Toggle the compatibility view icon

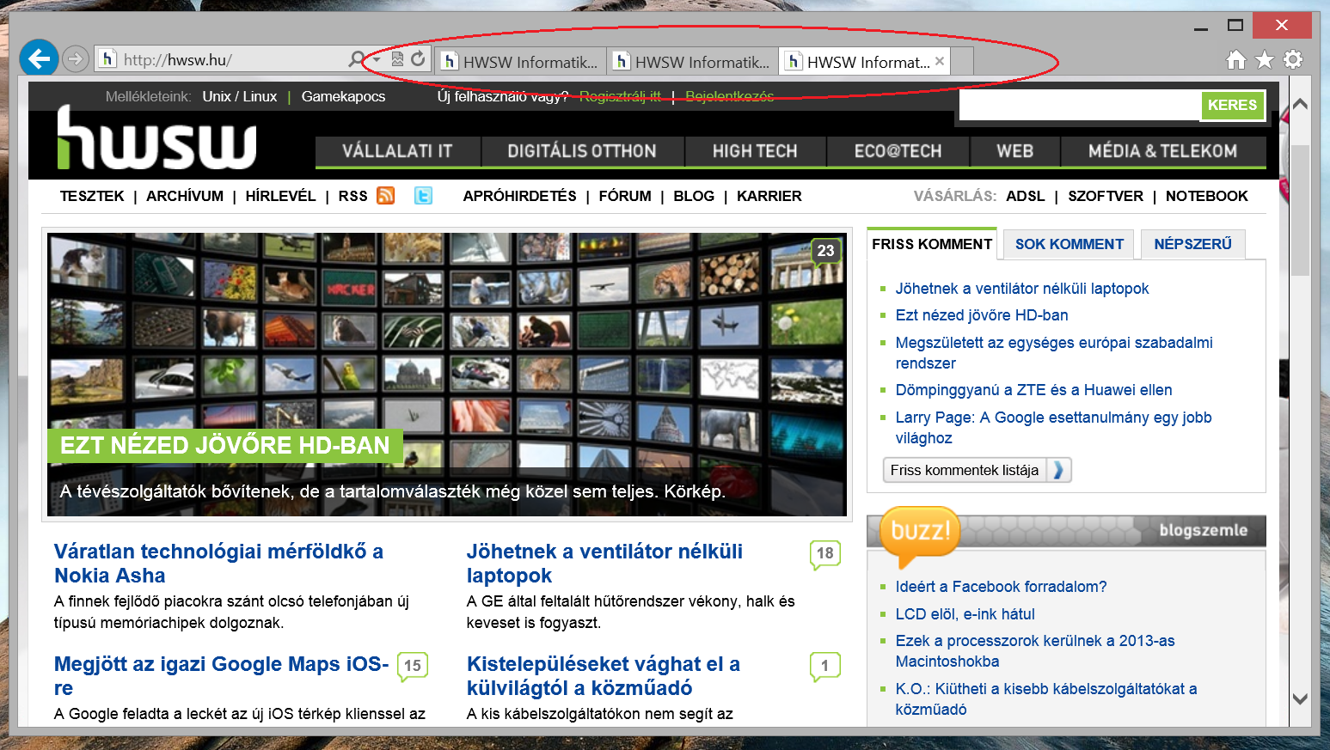tap(397, 59)
